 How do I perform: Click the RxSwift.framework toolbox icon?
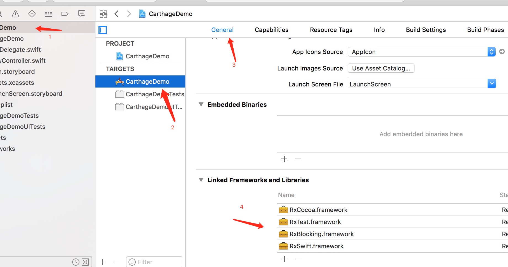pyautogui.click(x=283, y=246)
